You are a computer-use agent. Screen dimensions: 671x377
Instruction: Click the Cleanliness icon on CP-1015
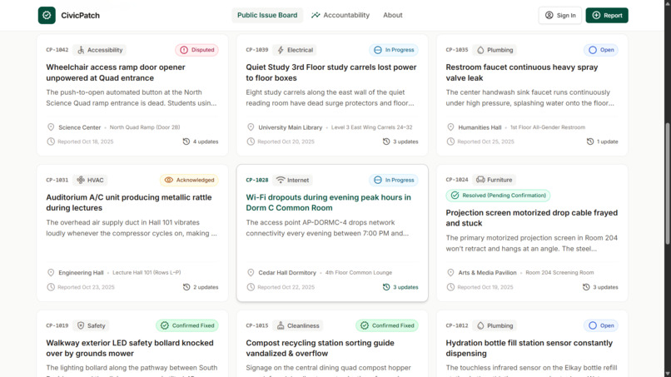tap(281, 325)
